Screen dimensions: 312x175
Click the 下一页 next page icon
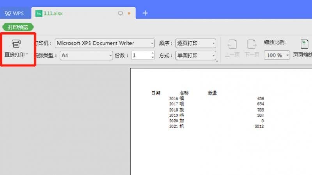pos(252,44)
